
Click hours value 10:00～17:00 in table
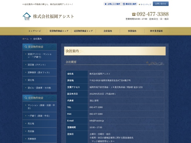(x=96, y=127)
